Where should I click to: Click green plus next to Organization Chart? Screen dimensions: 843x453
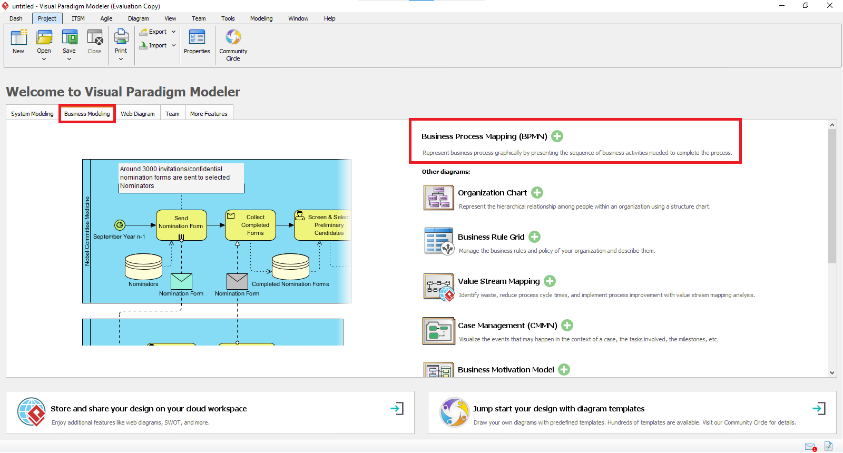pos(537,193)
